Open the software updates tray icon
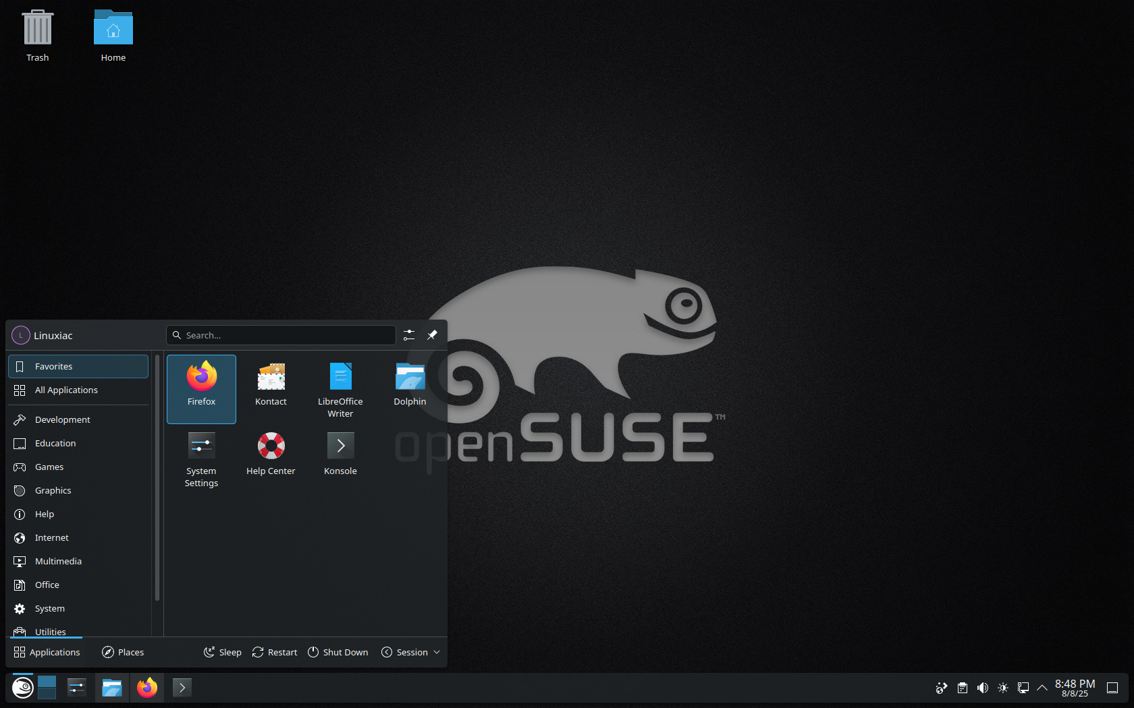 [x=942, y=688]
